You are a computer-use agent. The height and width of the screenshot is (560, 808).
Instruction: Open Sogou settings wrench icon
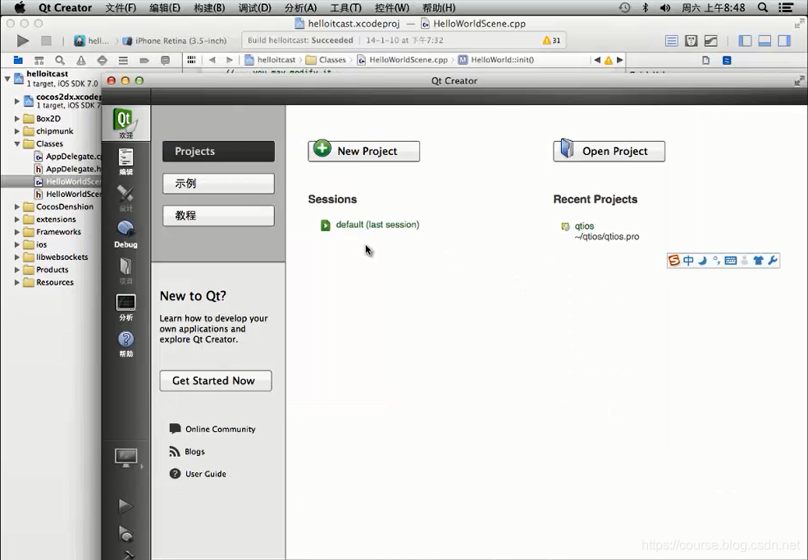coord(772,261)
